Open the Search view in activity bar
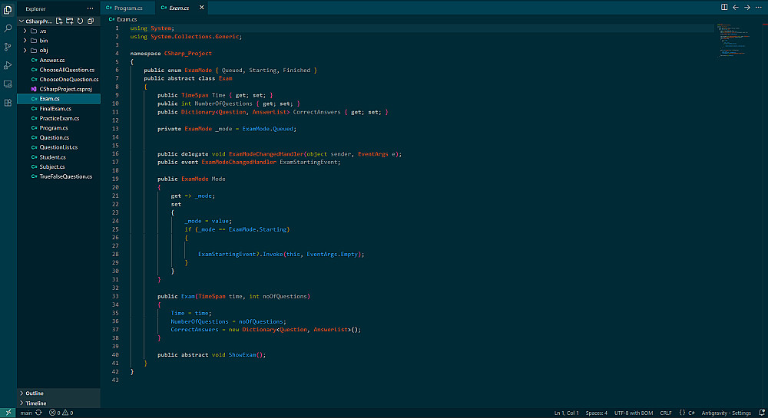768x418 pixels. coord(8,28)
